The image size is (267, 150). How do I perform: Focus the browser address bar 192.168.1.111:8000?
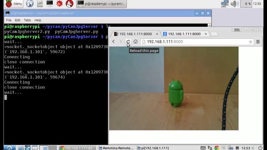[197, 42]
